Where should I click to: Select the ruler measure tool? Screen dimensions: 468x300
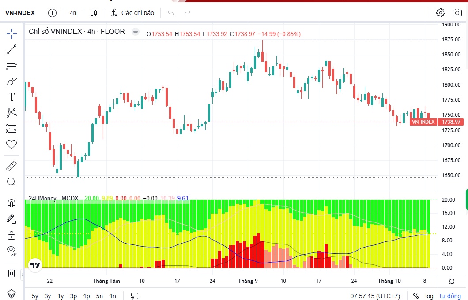[11, 166]
